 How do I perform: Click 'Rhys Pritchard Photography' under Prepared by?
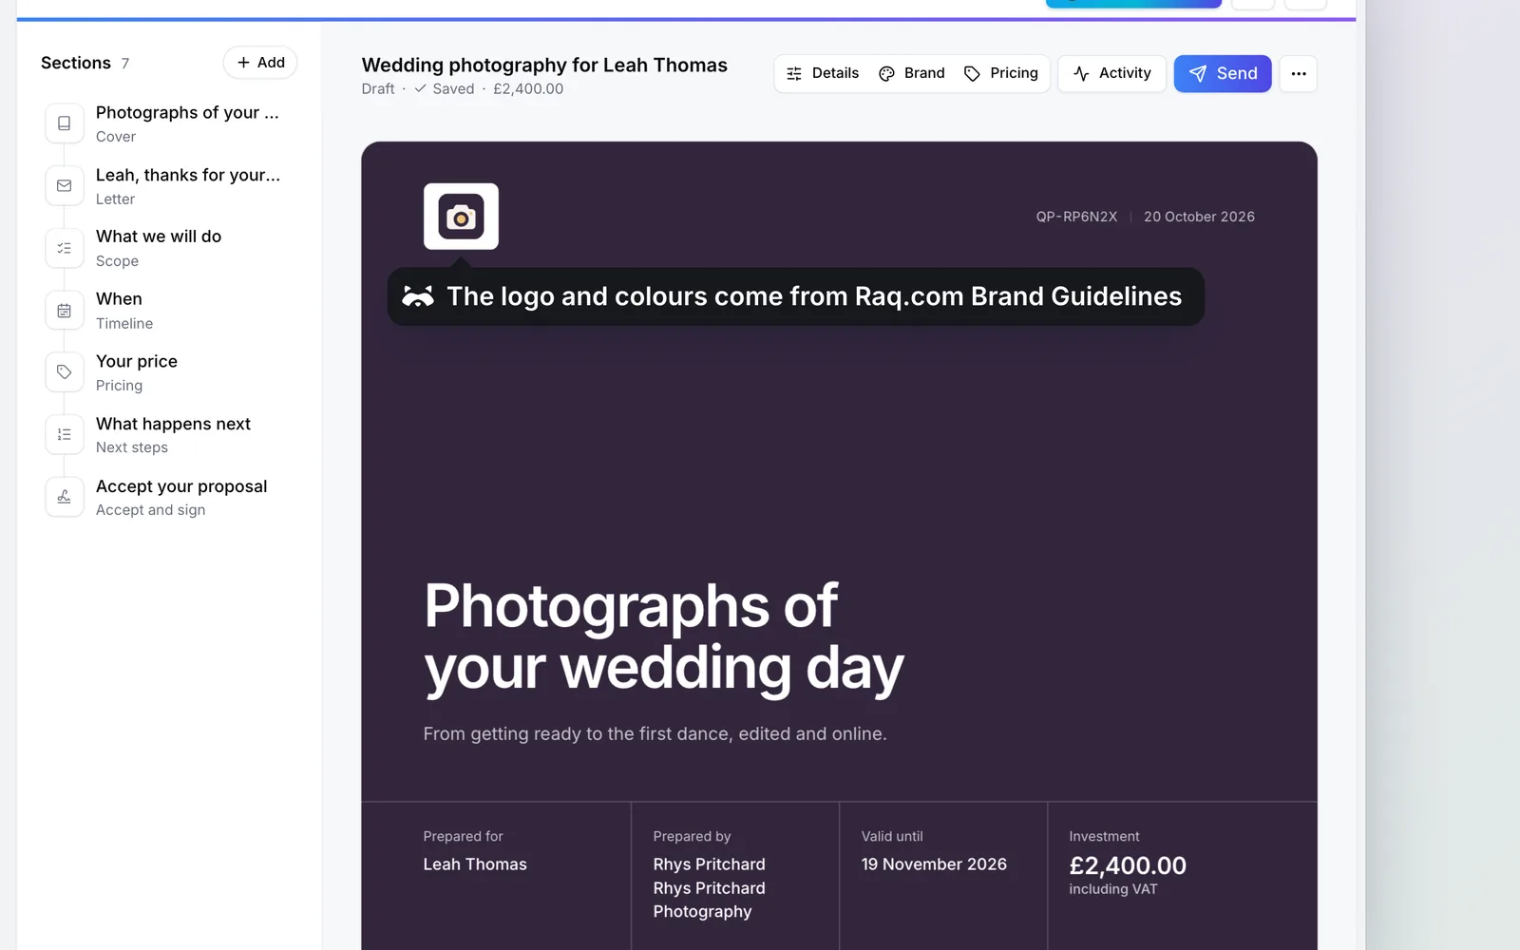click(710, 900)
